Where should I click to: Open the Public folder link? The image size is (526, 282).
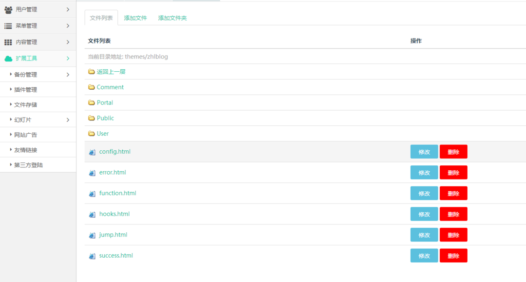coord(105,118)
